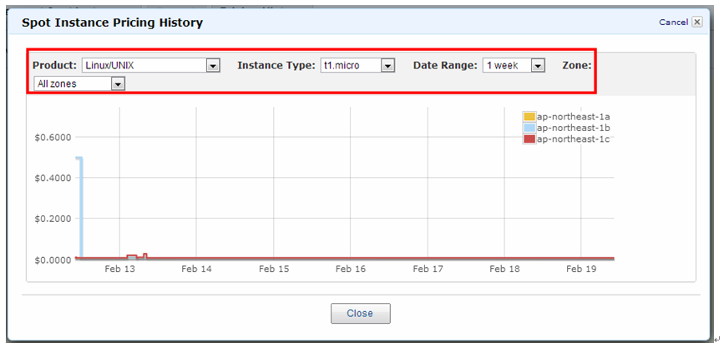This screenshot has width=724, height=348.
Task: Click the $0.2000 price axis label
Action: coord(53,219)
